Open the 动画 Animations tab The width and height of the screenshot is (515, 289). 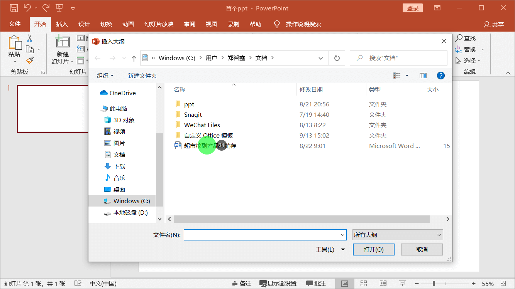tap(128, 24)
